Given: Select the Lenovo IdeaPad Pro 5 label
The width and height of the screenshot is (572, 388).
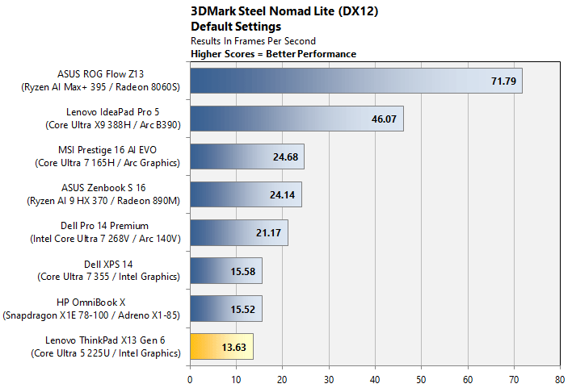Looking at the screenshot, I should click(113, 112).
